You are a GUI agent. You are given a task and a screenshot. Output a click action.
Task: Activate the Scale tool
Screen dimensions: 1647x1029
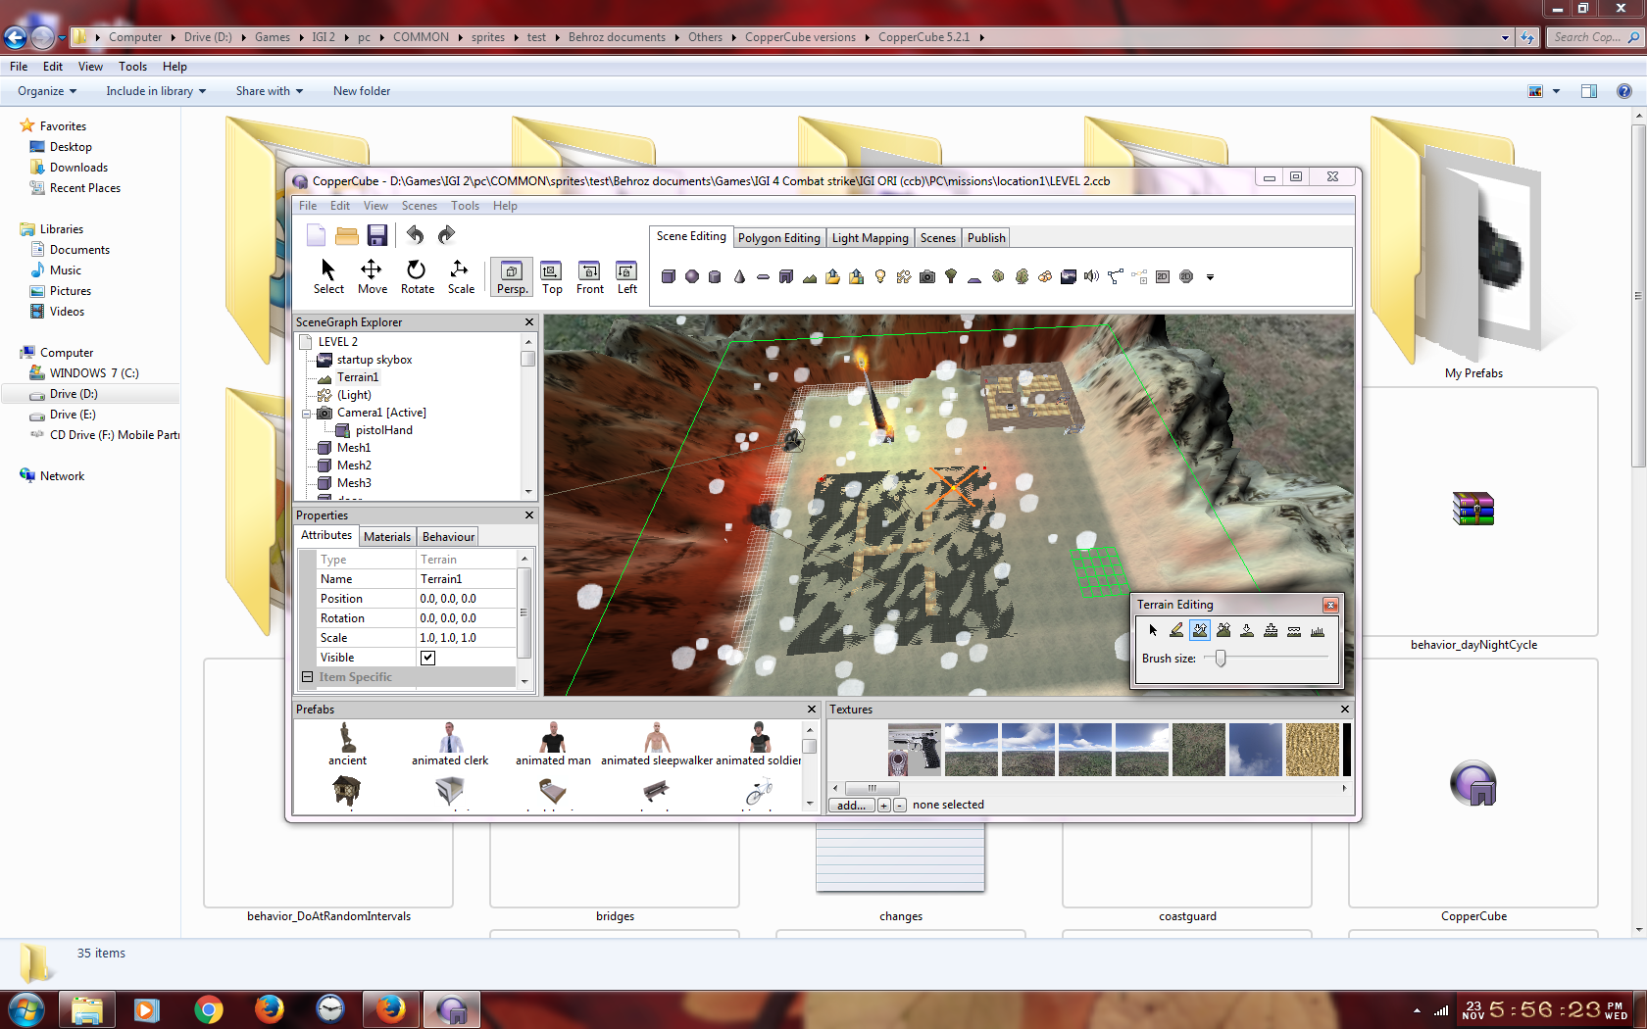[461, 276]
